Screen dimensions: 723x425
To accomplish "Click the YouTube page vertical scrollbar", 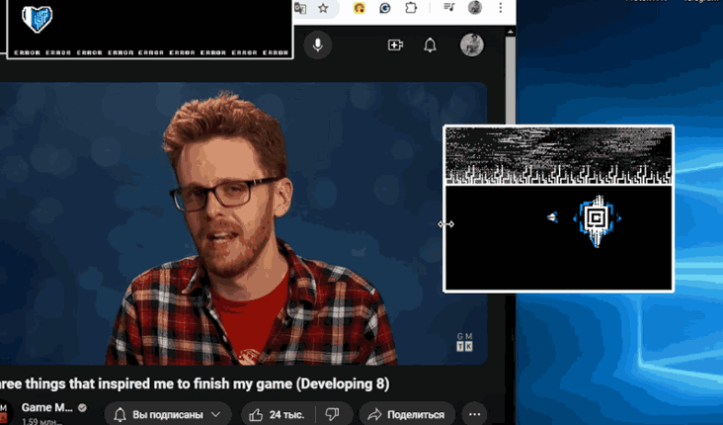I will tap(510, 78).
